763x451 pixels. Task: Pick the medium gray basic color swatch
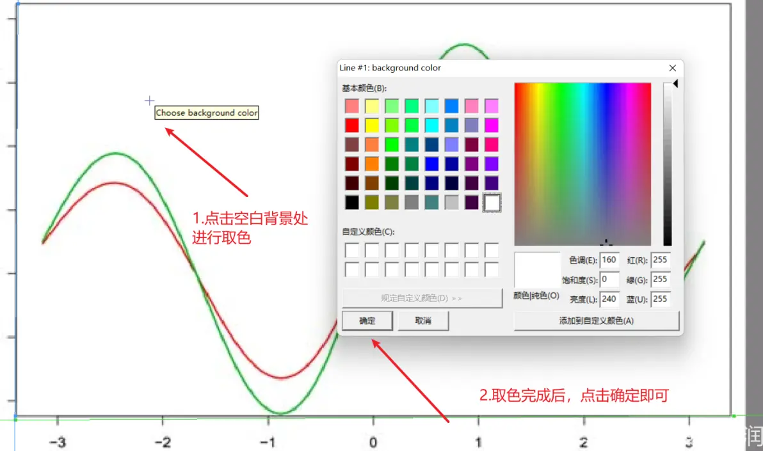coord(412,202)
